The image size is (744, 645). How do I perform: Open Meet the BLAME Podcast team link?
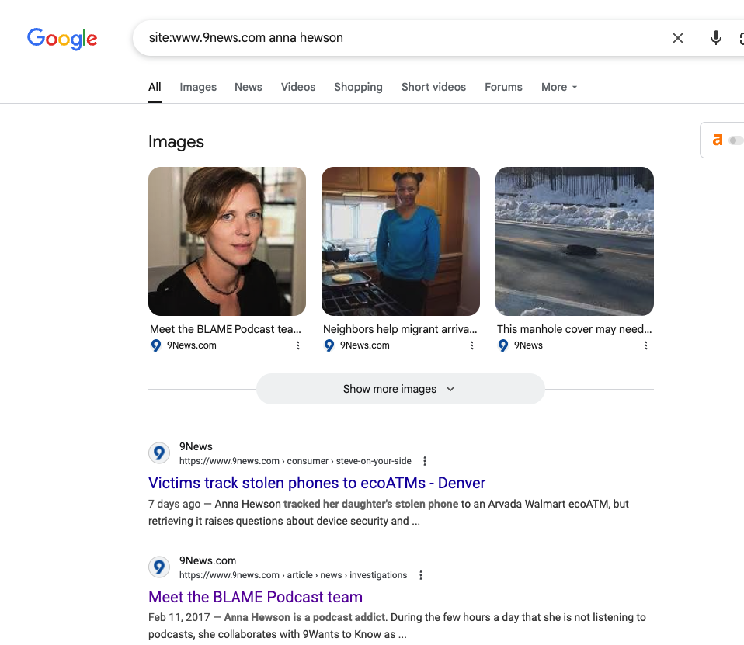click(256, 597)
